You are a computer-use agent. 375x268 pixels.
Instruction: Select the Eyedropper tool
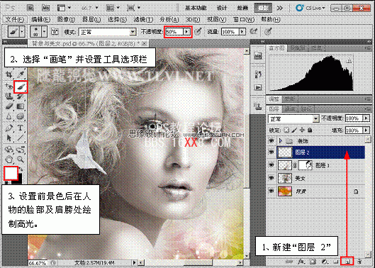(x=21, y=75)
